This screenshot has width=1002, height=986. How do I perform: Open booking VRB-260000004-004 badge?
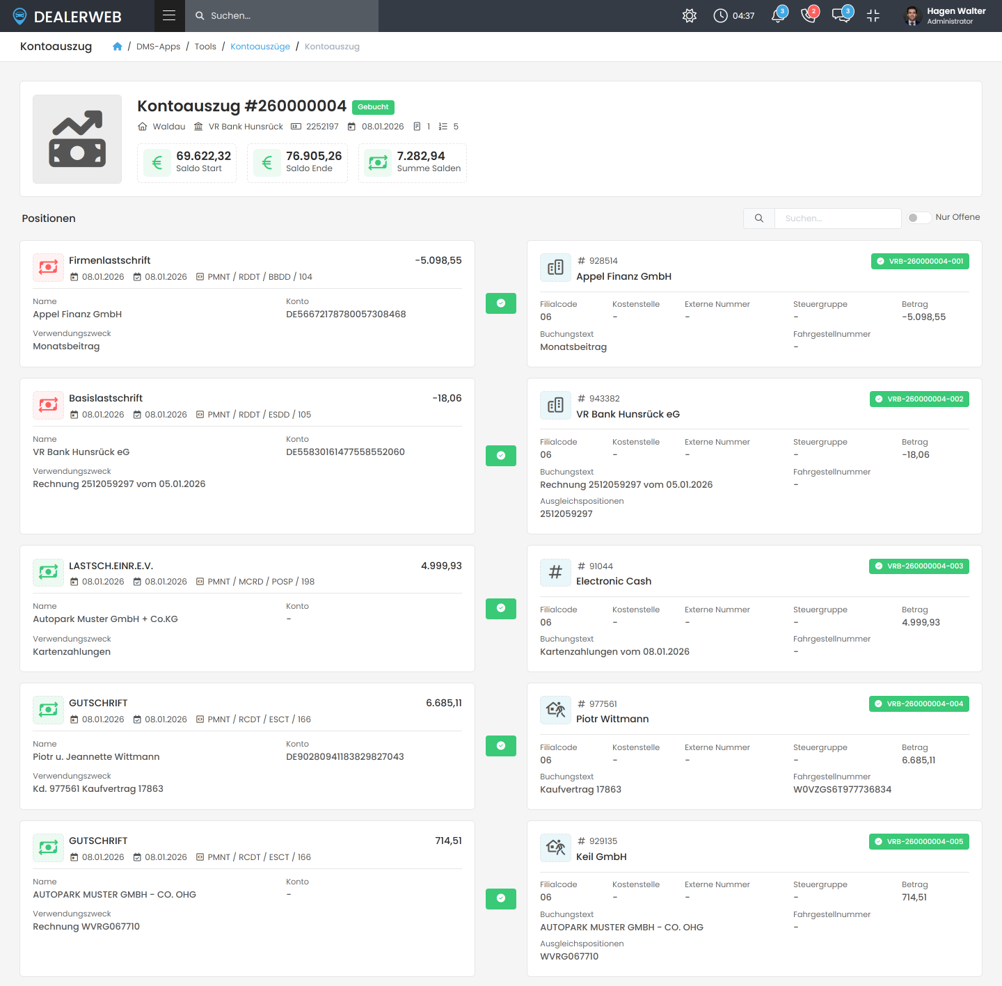(919, 704)
